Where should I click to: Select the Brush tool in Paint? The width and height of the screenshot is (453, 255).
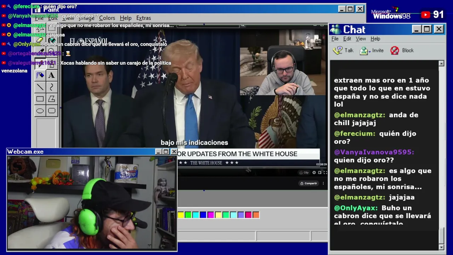[x=52, y=64]
